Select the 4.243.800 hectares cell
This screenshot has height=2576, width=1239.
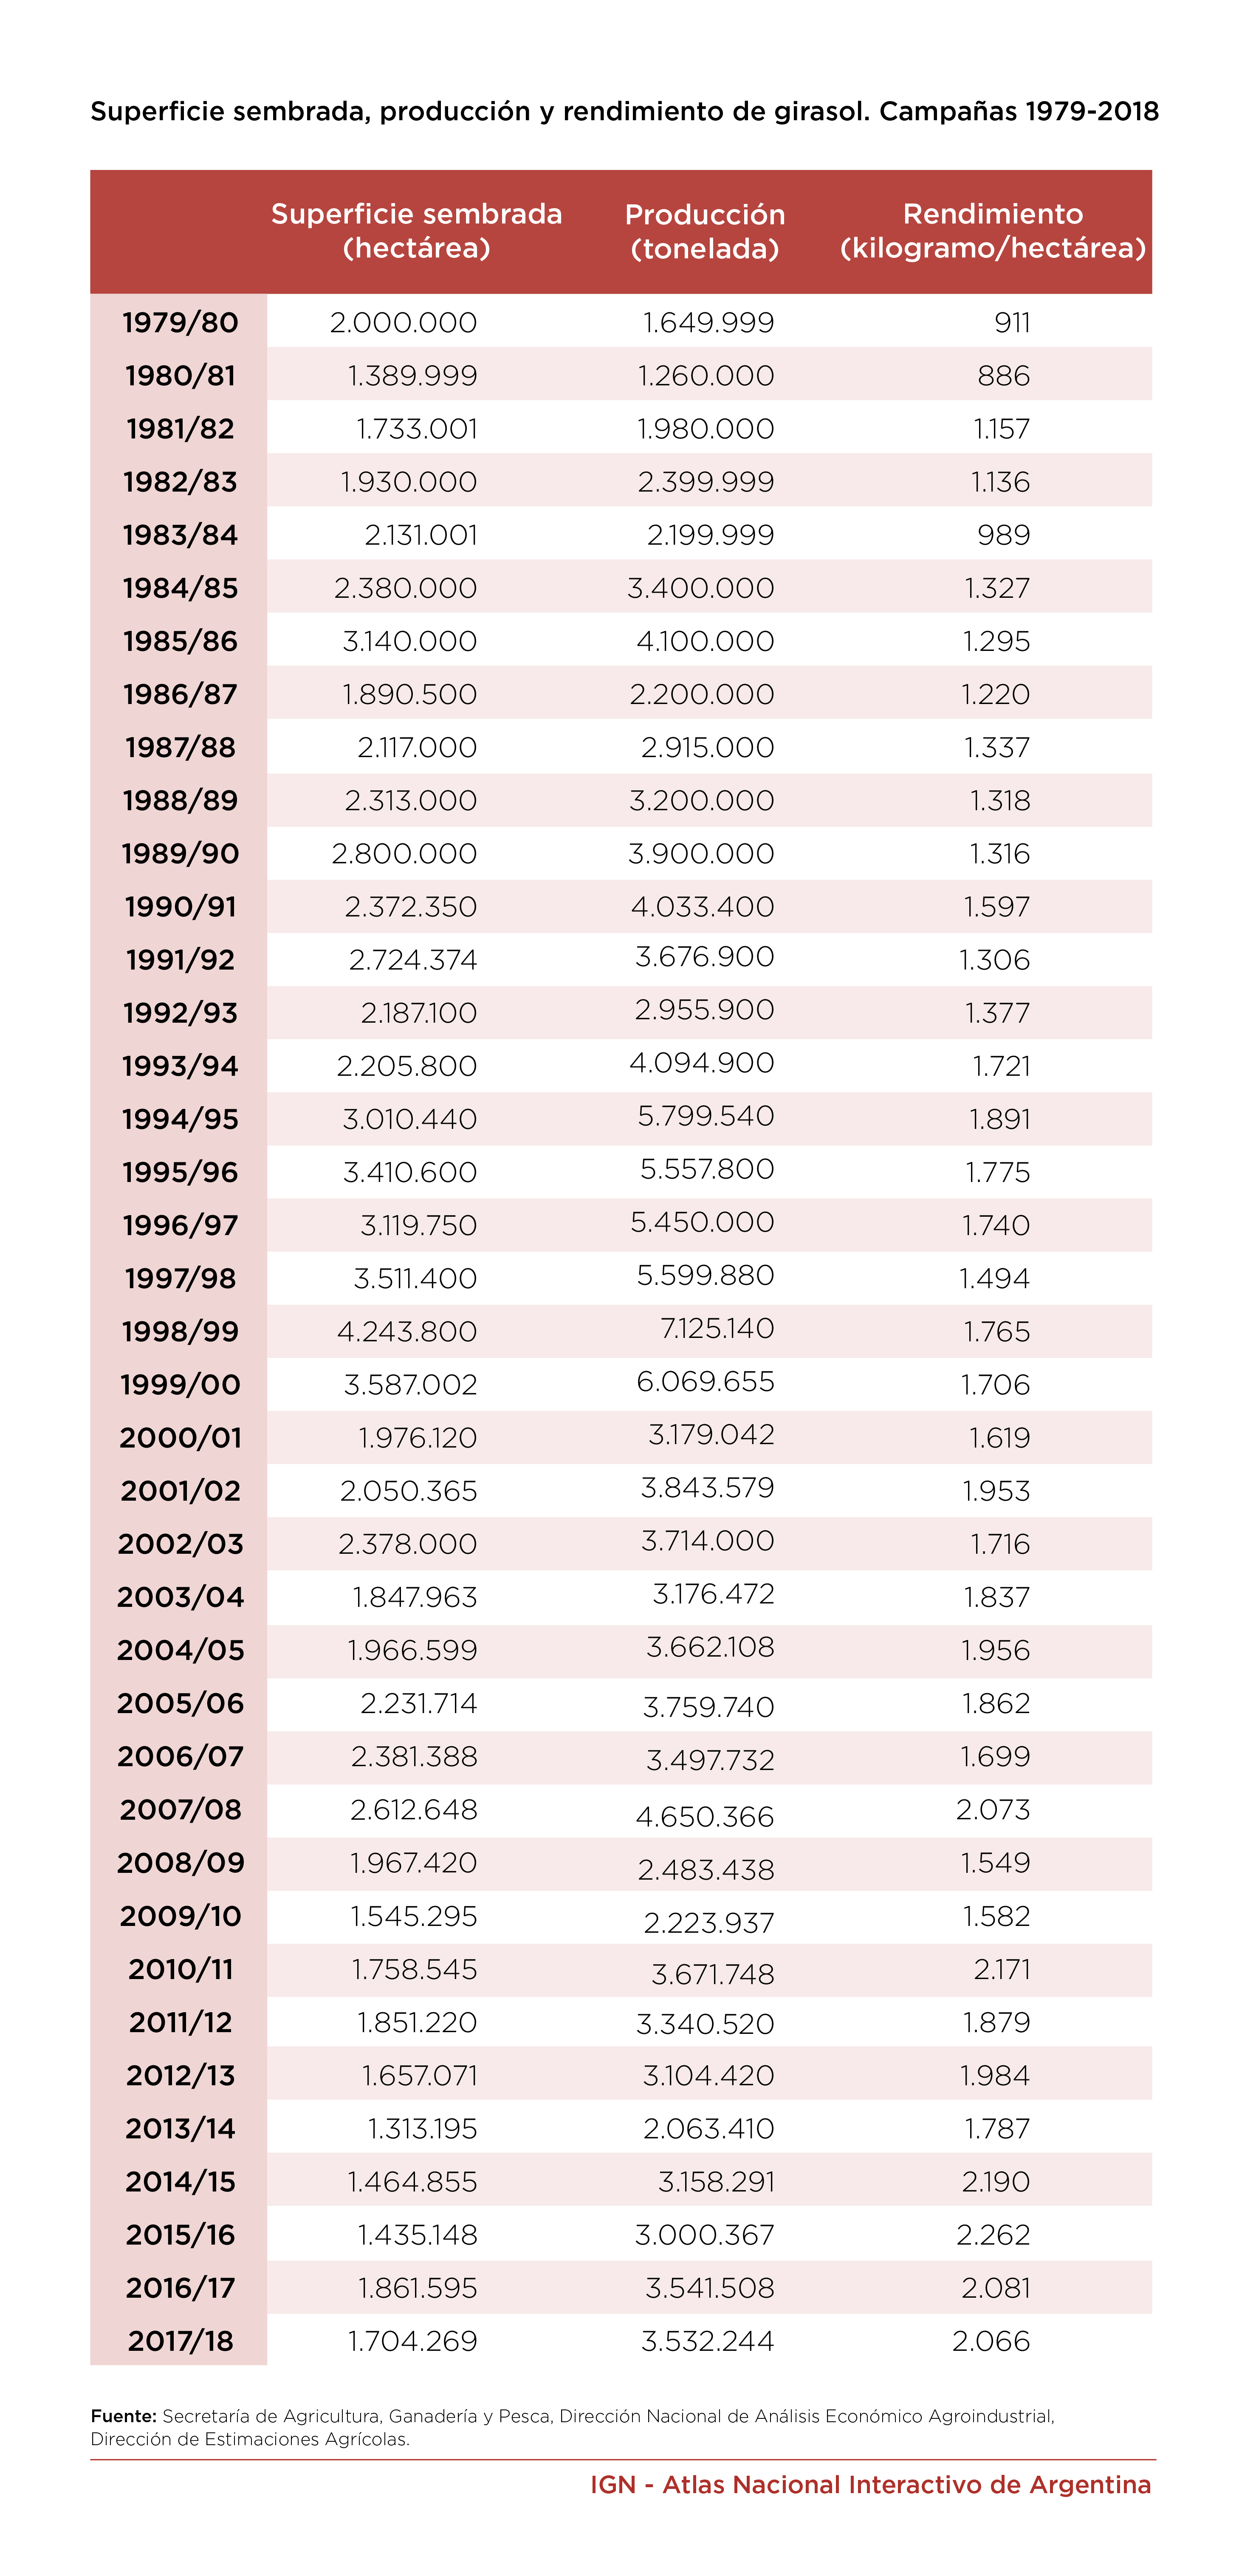tap(407, 1332)
